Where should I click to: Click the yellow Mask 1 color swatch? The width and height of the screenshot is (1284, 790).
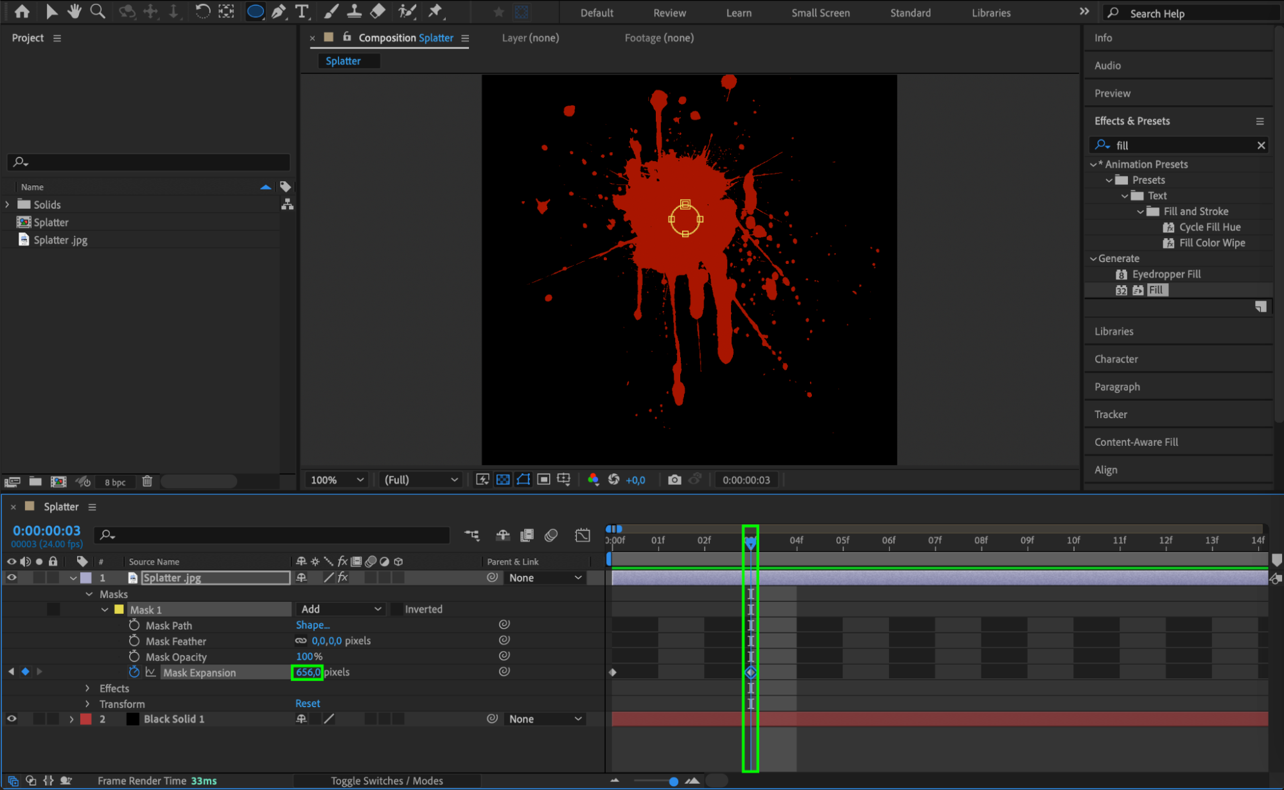click(119, 610)
